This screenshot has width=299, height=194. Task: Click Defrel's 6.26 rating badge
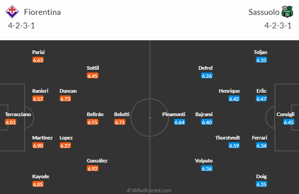[x=207, y=76]
